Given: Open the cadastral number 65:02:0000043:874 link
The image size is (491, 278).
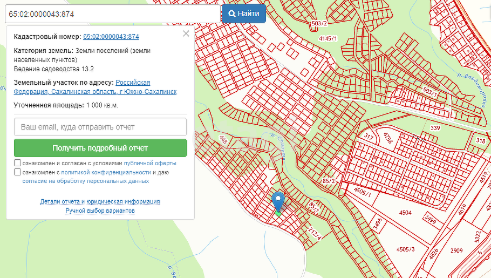Looking at the screenshot, I should pyautogui.click(x=111, y=37).
